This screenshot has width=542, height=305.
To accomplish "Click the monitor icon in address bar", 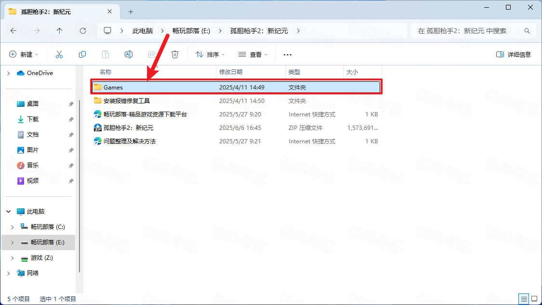I will pyautogui.click(x=107, y=31).
